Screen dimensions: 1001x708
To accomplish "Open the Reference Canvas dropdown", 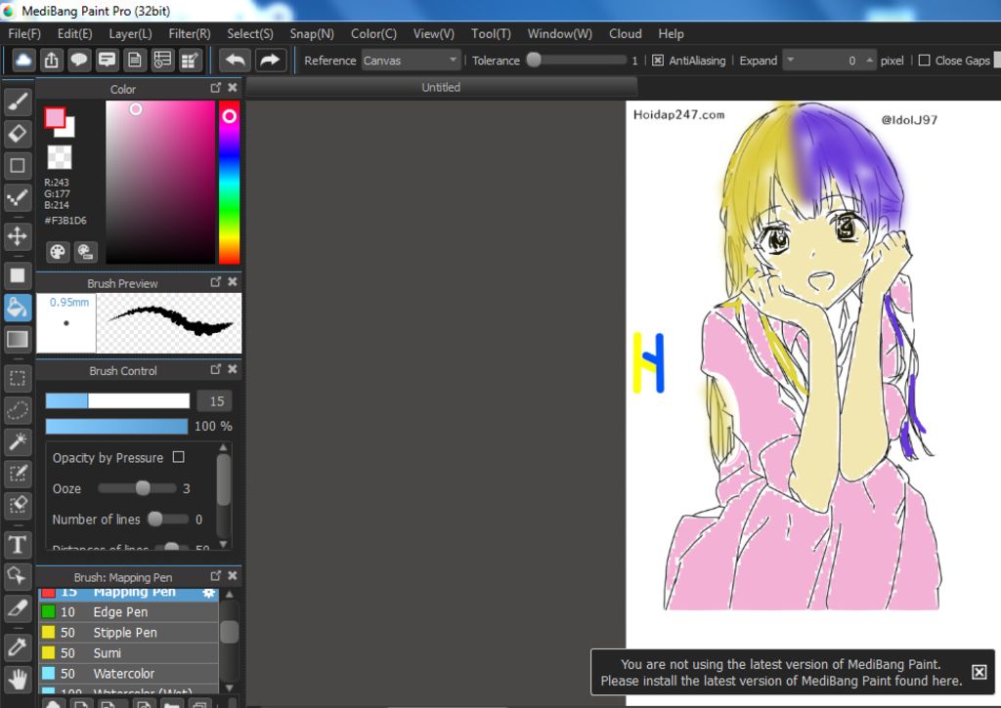I will click(x=411, y=61).
